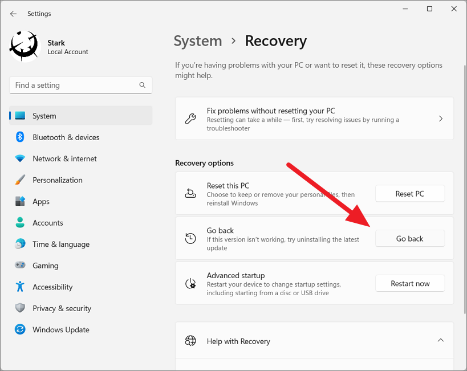Image resolution: width=467 pixels, height=371 pixels.
Task: Minimize the Settings window
Action: (x=405, y=9)
